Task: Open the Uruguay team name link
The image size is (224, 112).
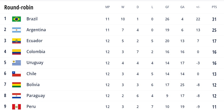Action: tap(35, 62)
